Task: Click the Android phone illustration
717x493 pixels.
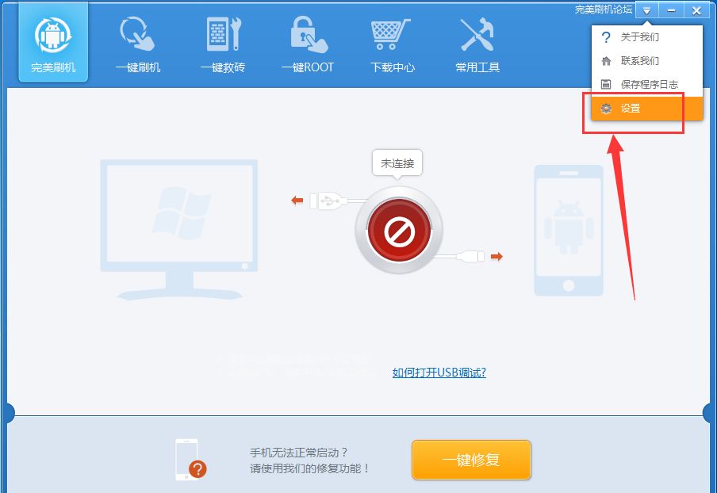Action: point(569,231)
